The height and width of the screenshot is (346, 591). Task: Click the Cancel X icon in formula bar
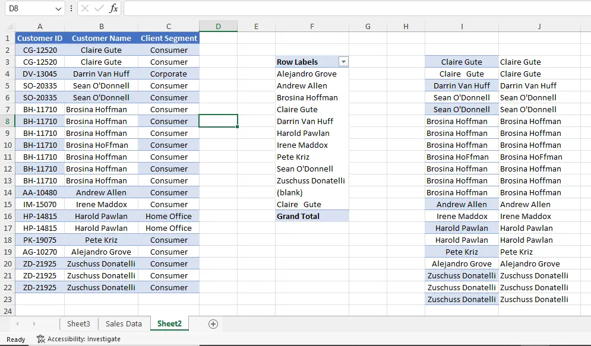tap(85, 8)
